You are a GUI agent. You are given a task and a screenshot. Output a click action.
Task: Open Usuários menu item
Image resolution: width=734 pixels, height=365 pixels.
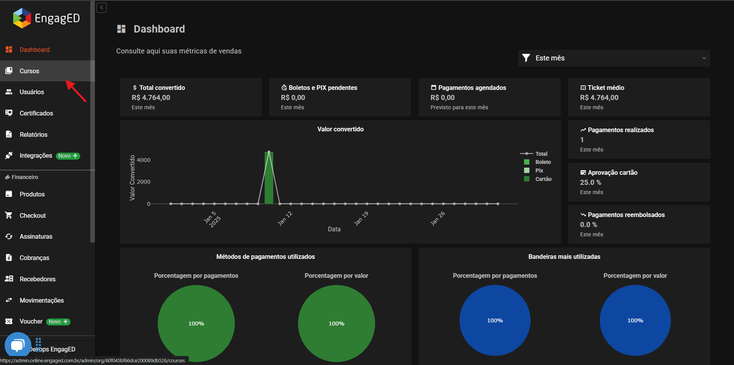(45, 92)
